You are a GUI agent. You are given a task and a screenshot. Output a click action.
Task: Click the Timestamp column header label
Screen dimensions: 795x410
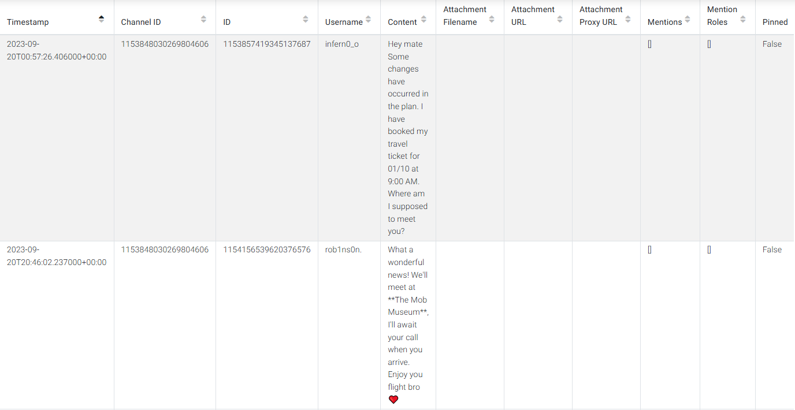point(28,22)
